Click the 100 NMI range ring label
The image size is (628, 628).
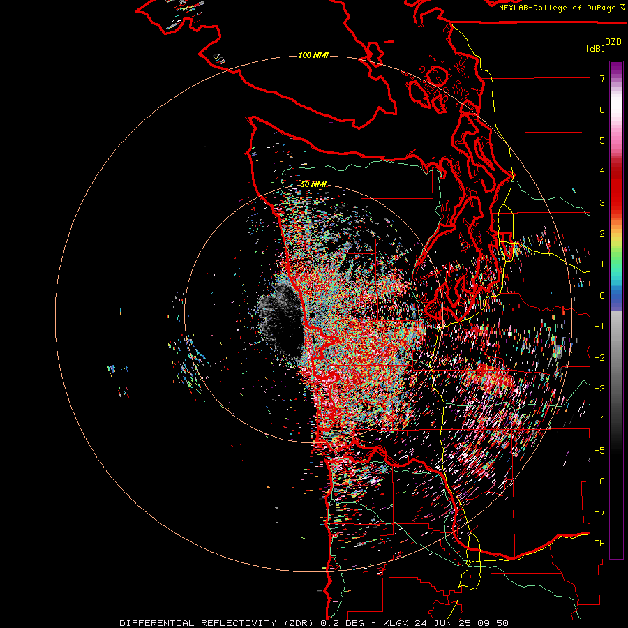pos(313,55)
